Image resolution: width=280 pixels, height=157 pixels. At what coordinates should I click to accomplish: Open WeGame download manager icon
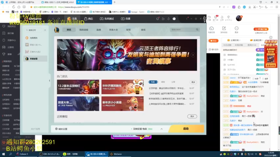click(x=168, y=19)
